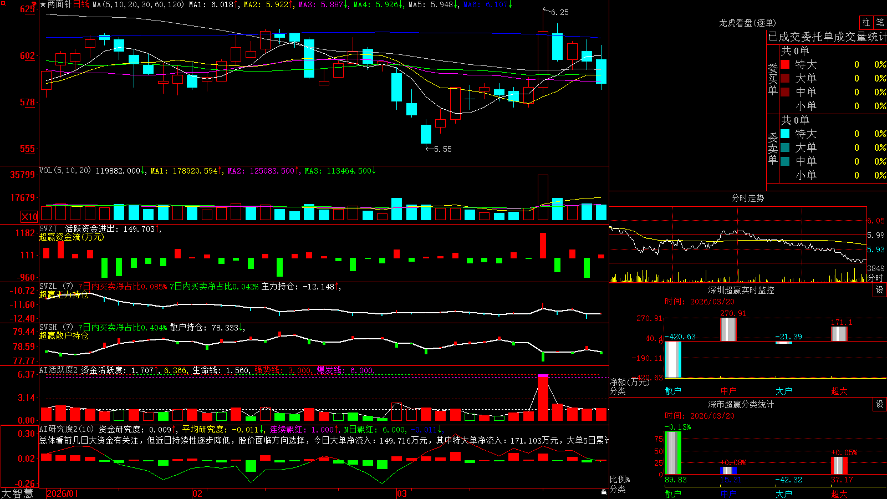Open 设 settings for 深圳超赢实时监控
The width and height of the screenshot is (887, 499).
coord(880,290)
